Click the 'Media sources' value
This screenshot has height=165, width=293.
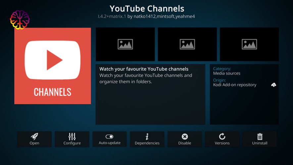coord(227,73)
